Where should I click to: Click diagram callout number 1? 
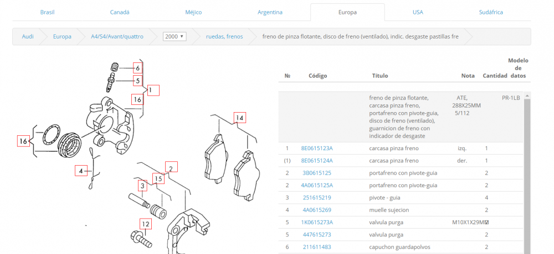point(153,91)
